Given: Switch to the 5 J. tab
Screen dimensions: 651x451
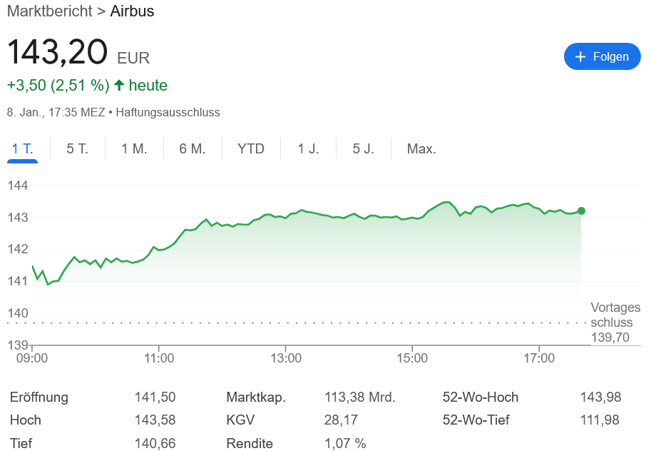Looking at the screenshot, I should pyautogui.click(x=363, y=148).
